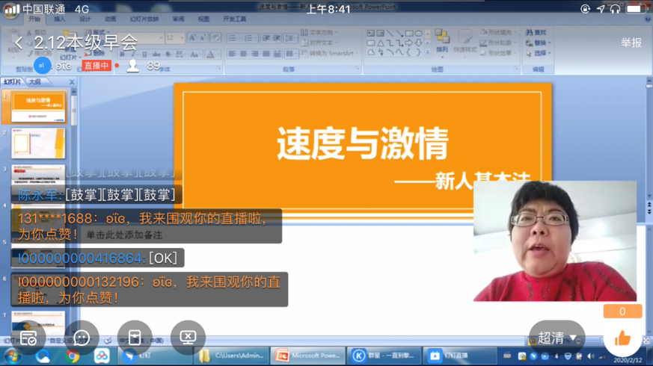Tap the screen-cast exit icon with X

point(188,338)
